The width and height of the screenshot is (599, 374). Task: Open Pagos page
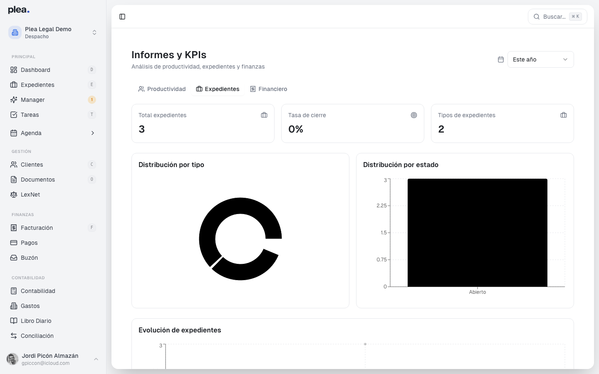[53, 243]
